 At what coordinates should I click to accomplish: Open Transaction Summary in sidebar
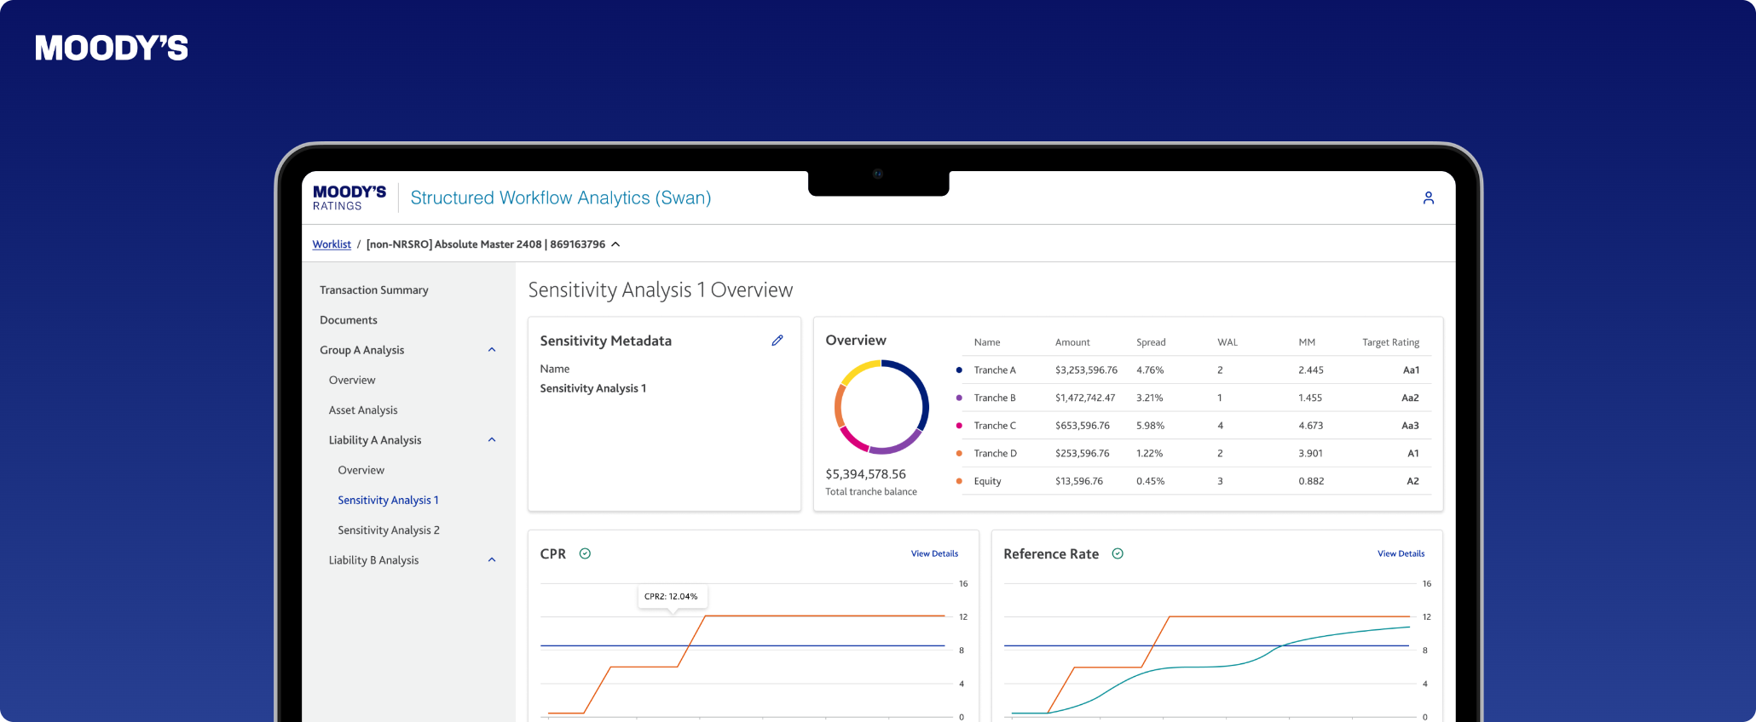point(374,290)
